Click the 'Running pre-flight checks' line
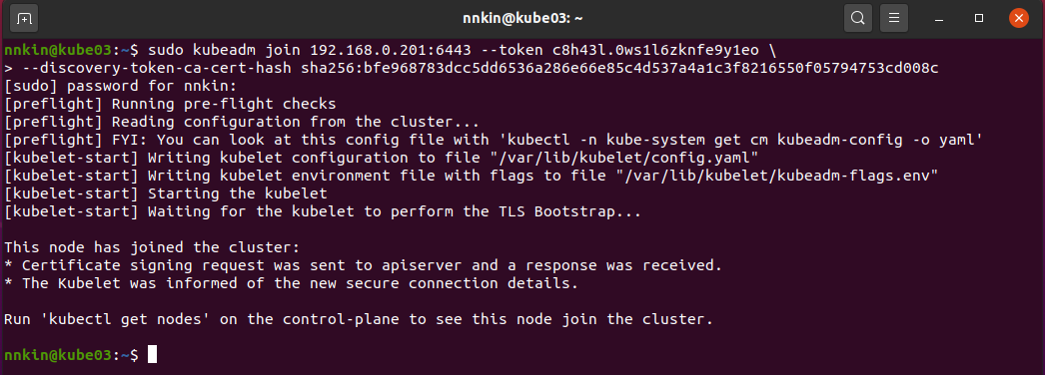The height and width of the screenshot is (375, 1045). (170, 104)
